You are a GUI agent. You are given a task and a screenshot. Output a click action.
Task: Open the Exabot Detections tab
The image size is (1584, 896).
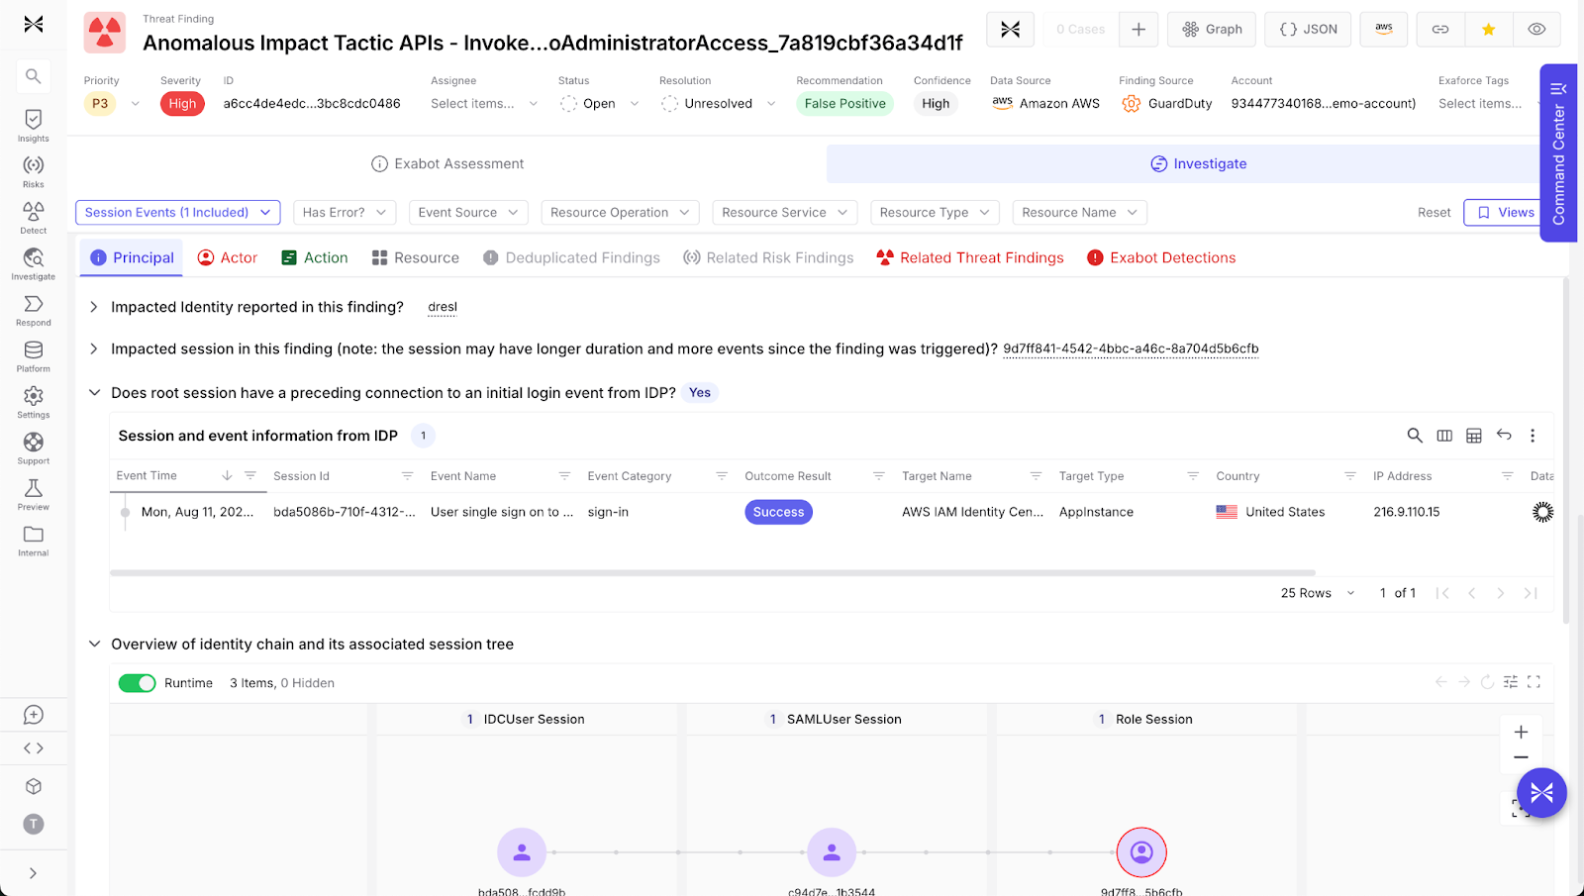click(x=1161, y=258)
